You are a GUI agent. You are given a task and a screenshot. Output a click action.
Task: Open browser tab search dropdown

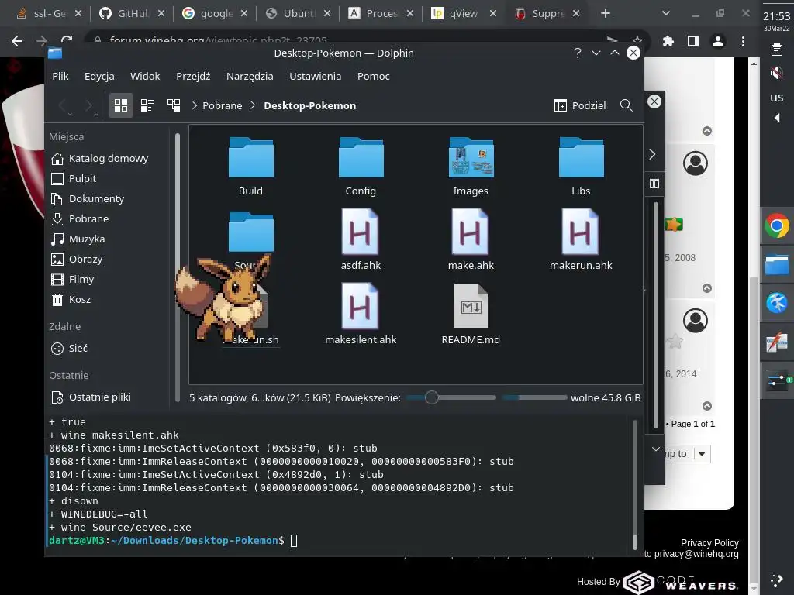[666, 14]
